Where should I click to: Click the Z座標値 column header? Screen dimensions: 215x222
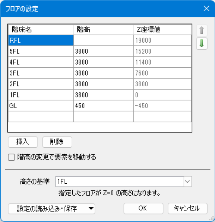point(162,30)
